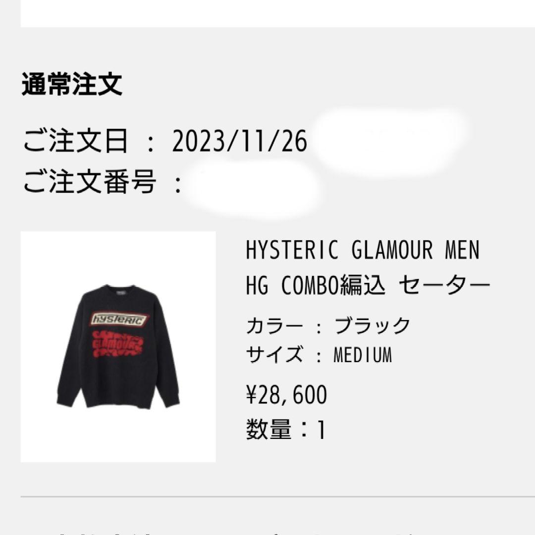The image size is (535, 535).
Task: Click the サイズ label
Action: pos(274,355)
